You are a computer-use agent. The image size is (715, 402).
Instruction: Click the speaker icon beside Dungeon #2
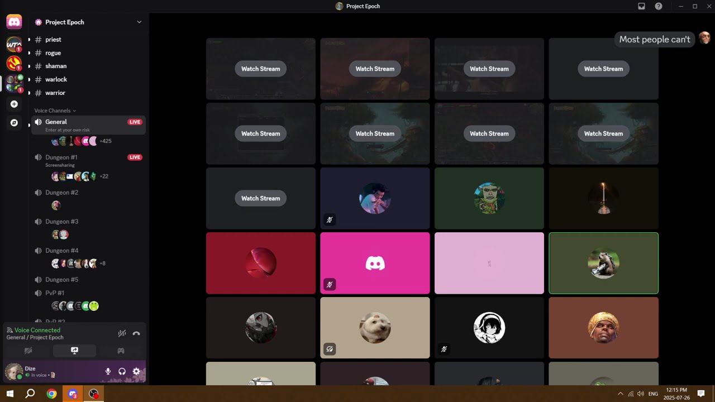(x=38, y=193)
